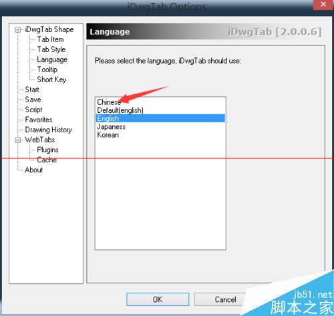Open the Tooltip options page

(47, 69)
